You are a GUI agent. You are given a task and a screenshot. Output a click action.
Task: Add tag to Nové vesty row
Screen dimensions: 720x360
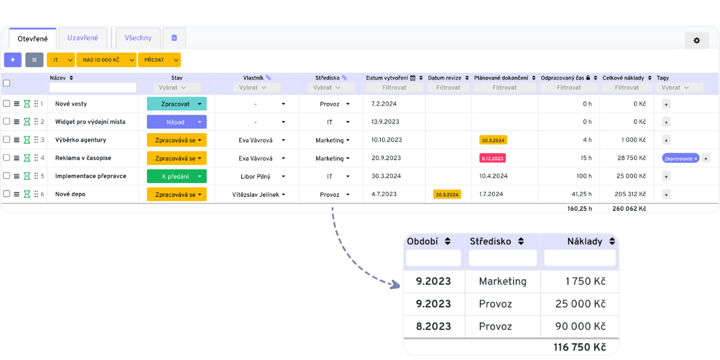(x=666, y=104)
